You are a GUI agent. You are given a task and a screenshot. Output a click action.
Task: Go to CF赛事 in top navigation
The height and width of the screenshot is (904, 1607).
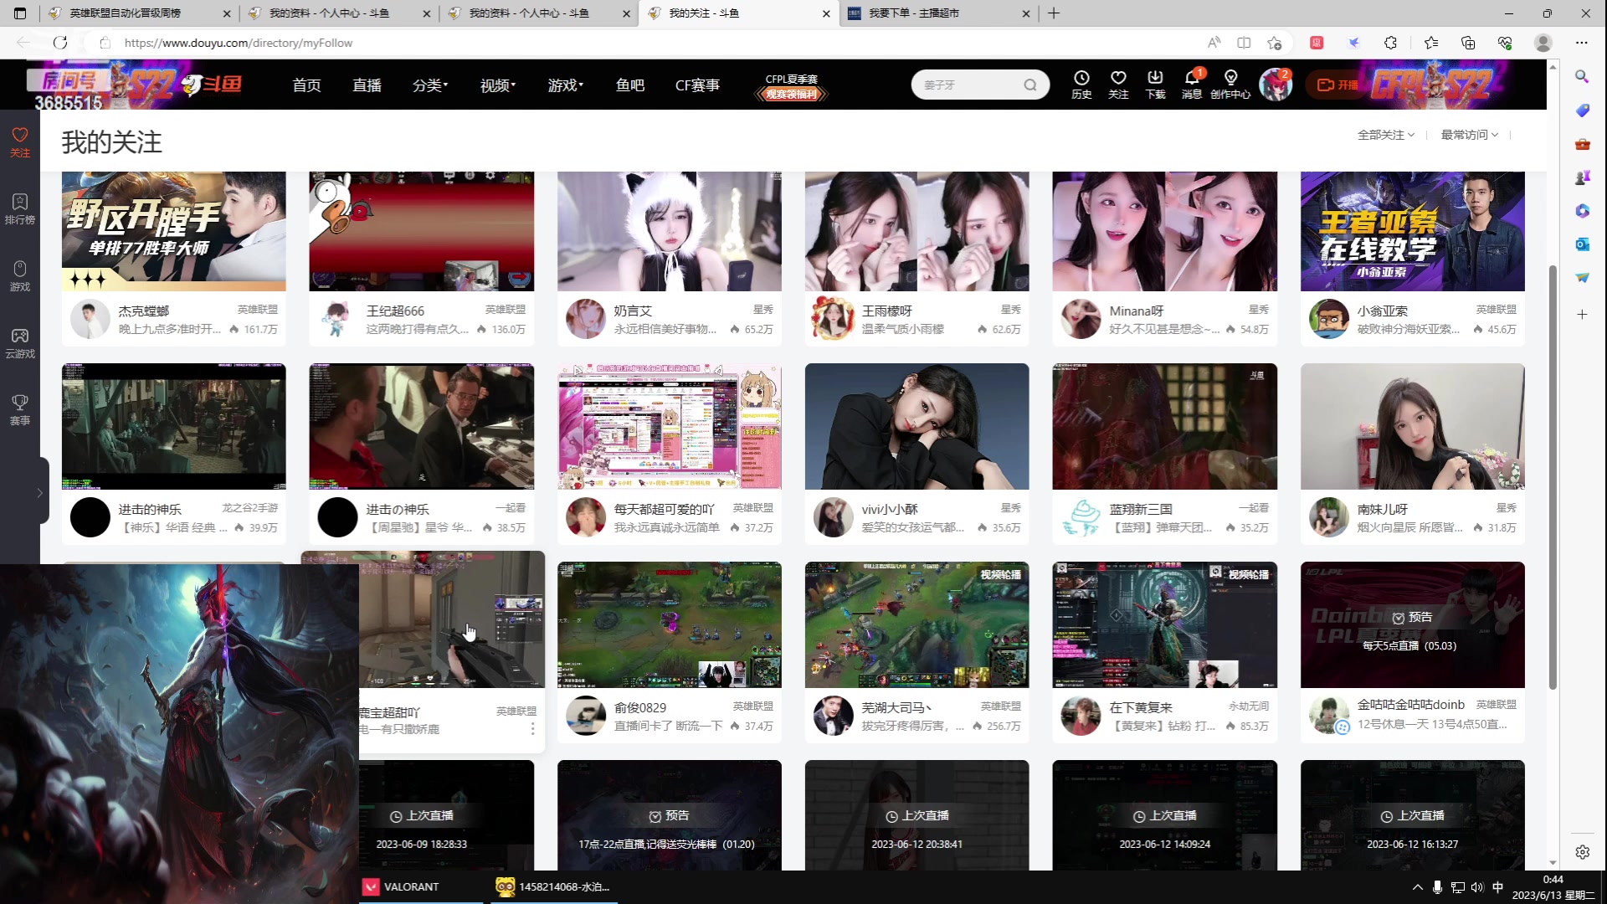(x=697, y=85)
